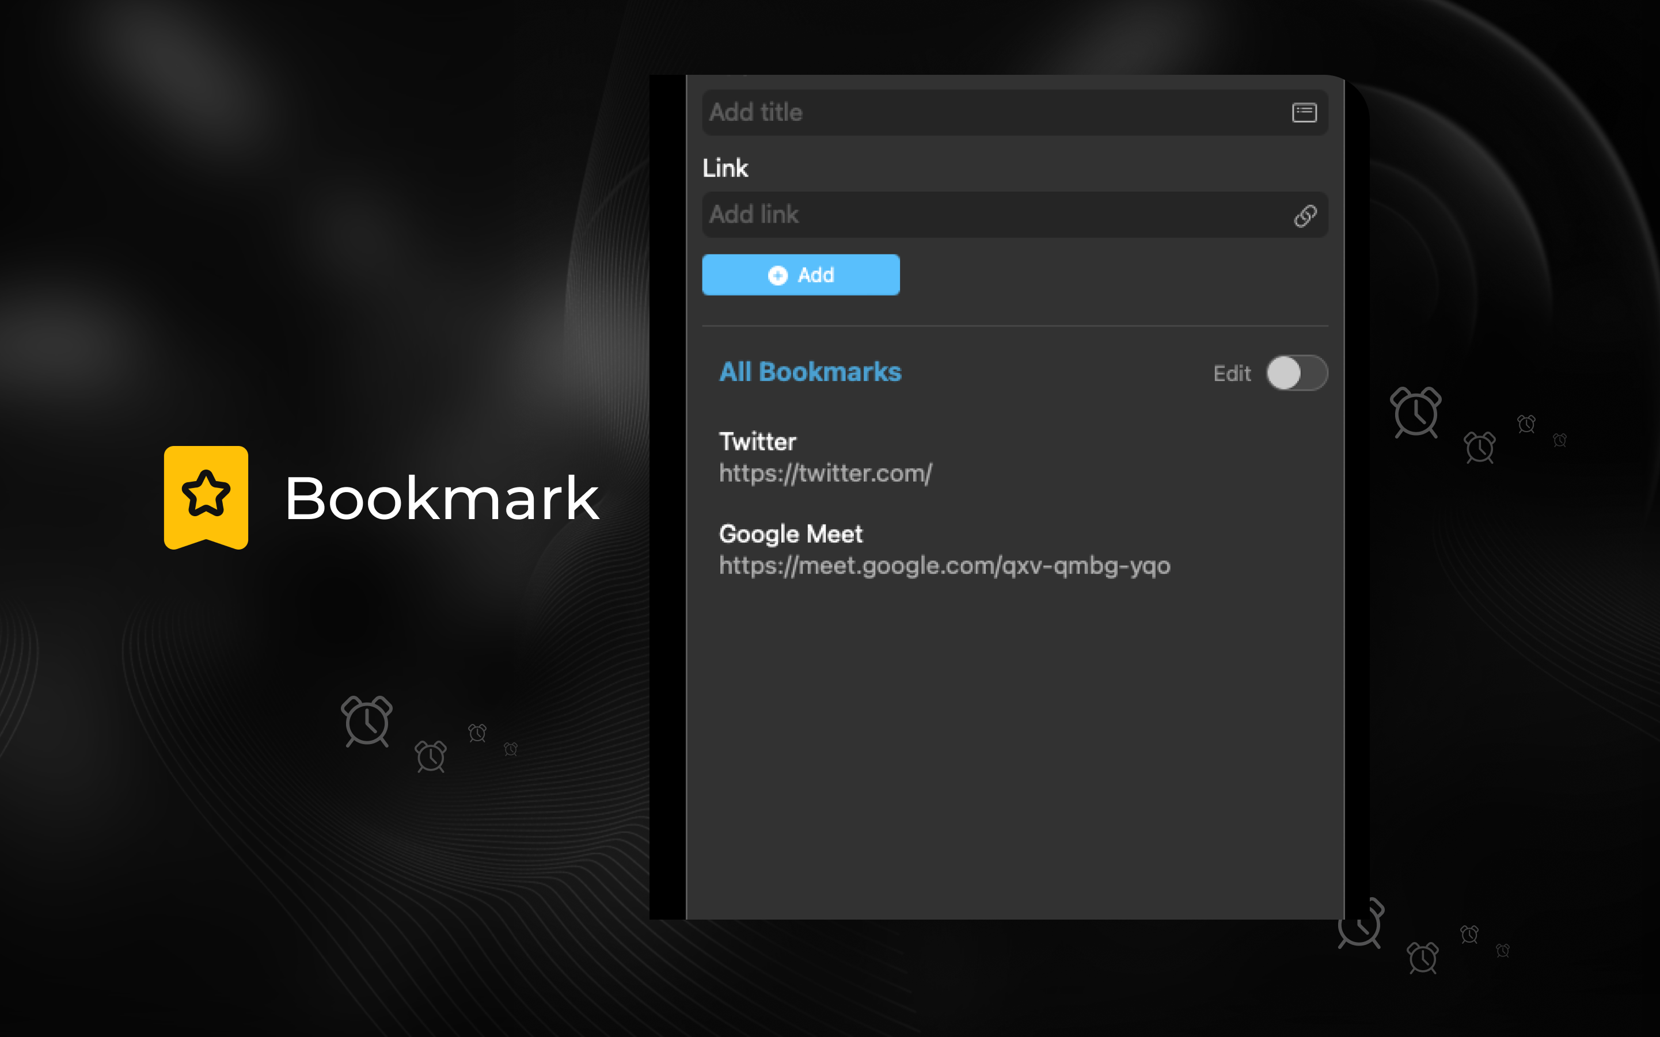Click the alarm clock partly hidden behind panel corner
Screen dimensions: 1660x1037
(x=1362, y=923)
